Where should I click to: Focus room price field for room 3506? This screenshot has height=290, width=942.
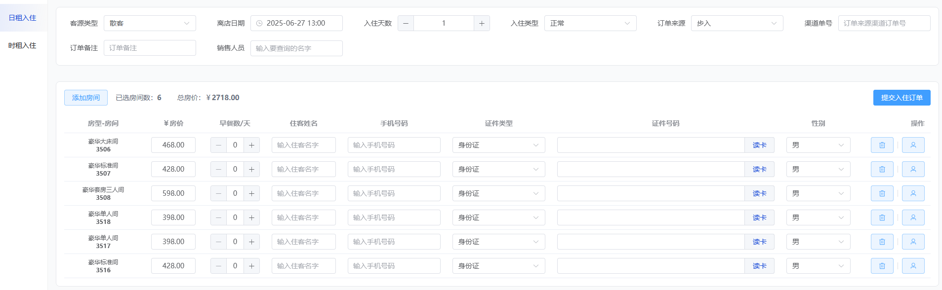[173, 145]
